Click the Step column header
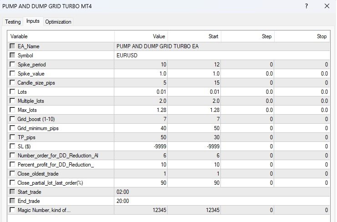Screen dimensions: 337x222 [248, 36]
